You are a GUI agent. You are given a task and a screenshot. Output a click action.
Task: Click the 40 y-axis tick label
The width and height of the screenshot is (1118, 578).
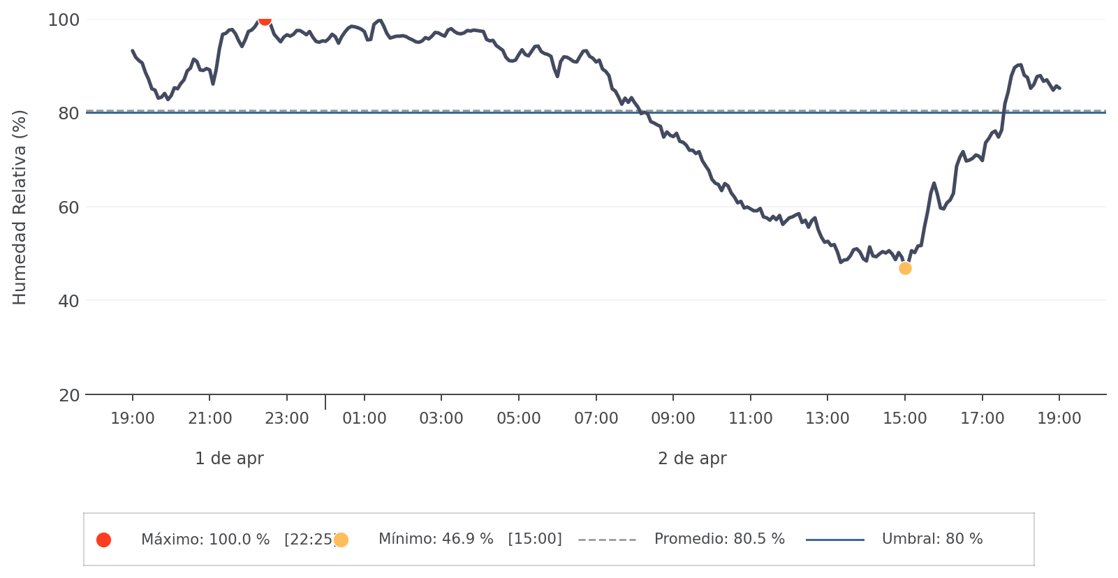point(68,302)
